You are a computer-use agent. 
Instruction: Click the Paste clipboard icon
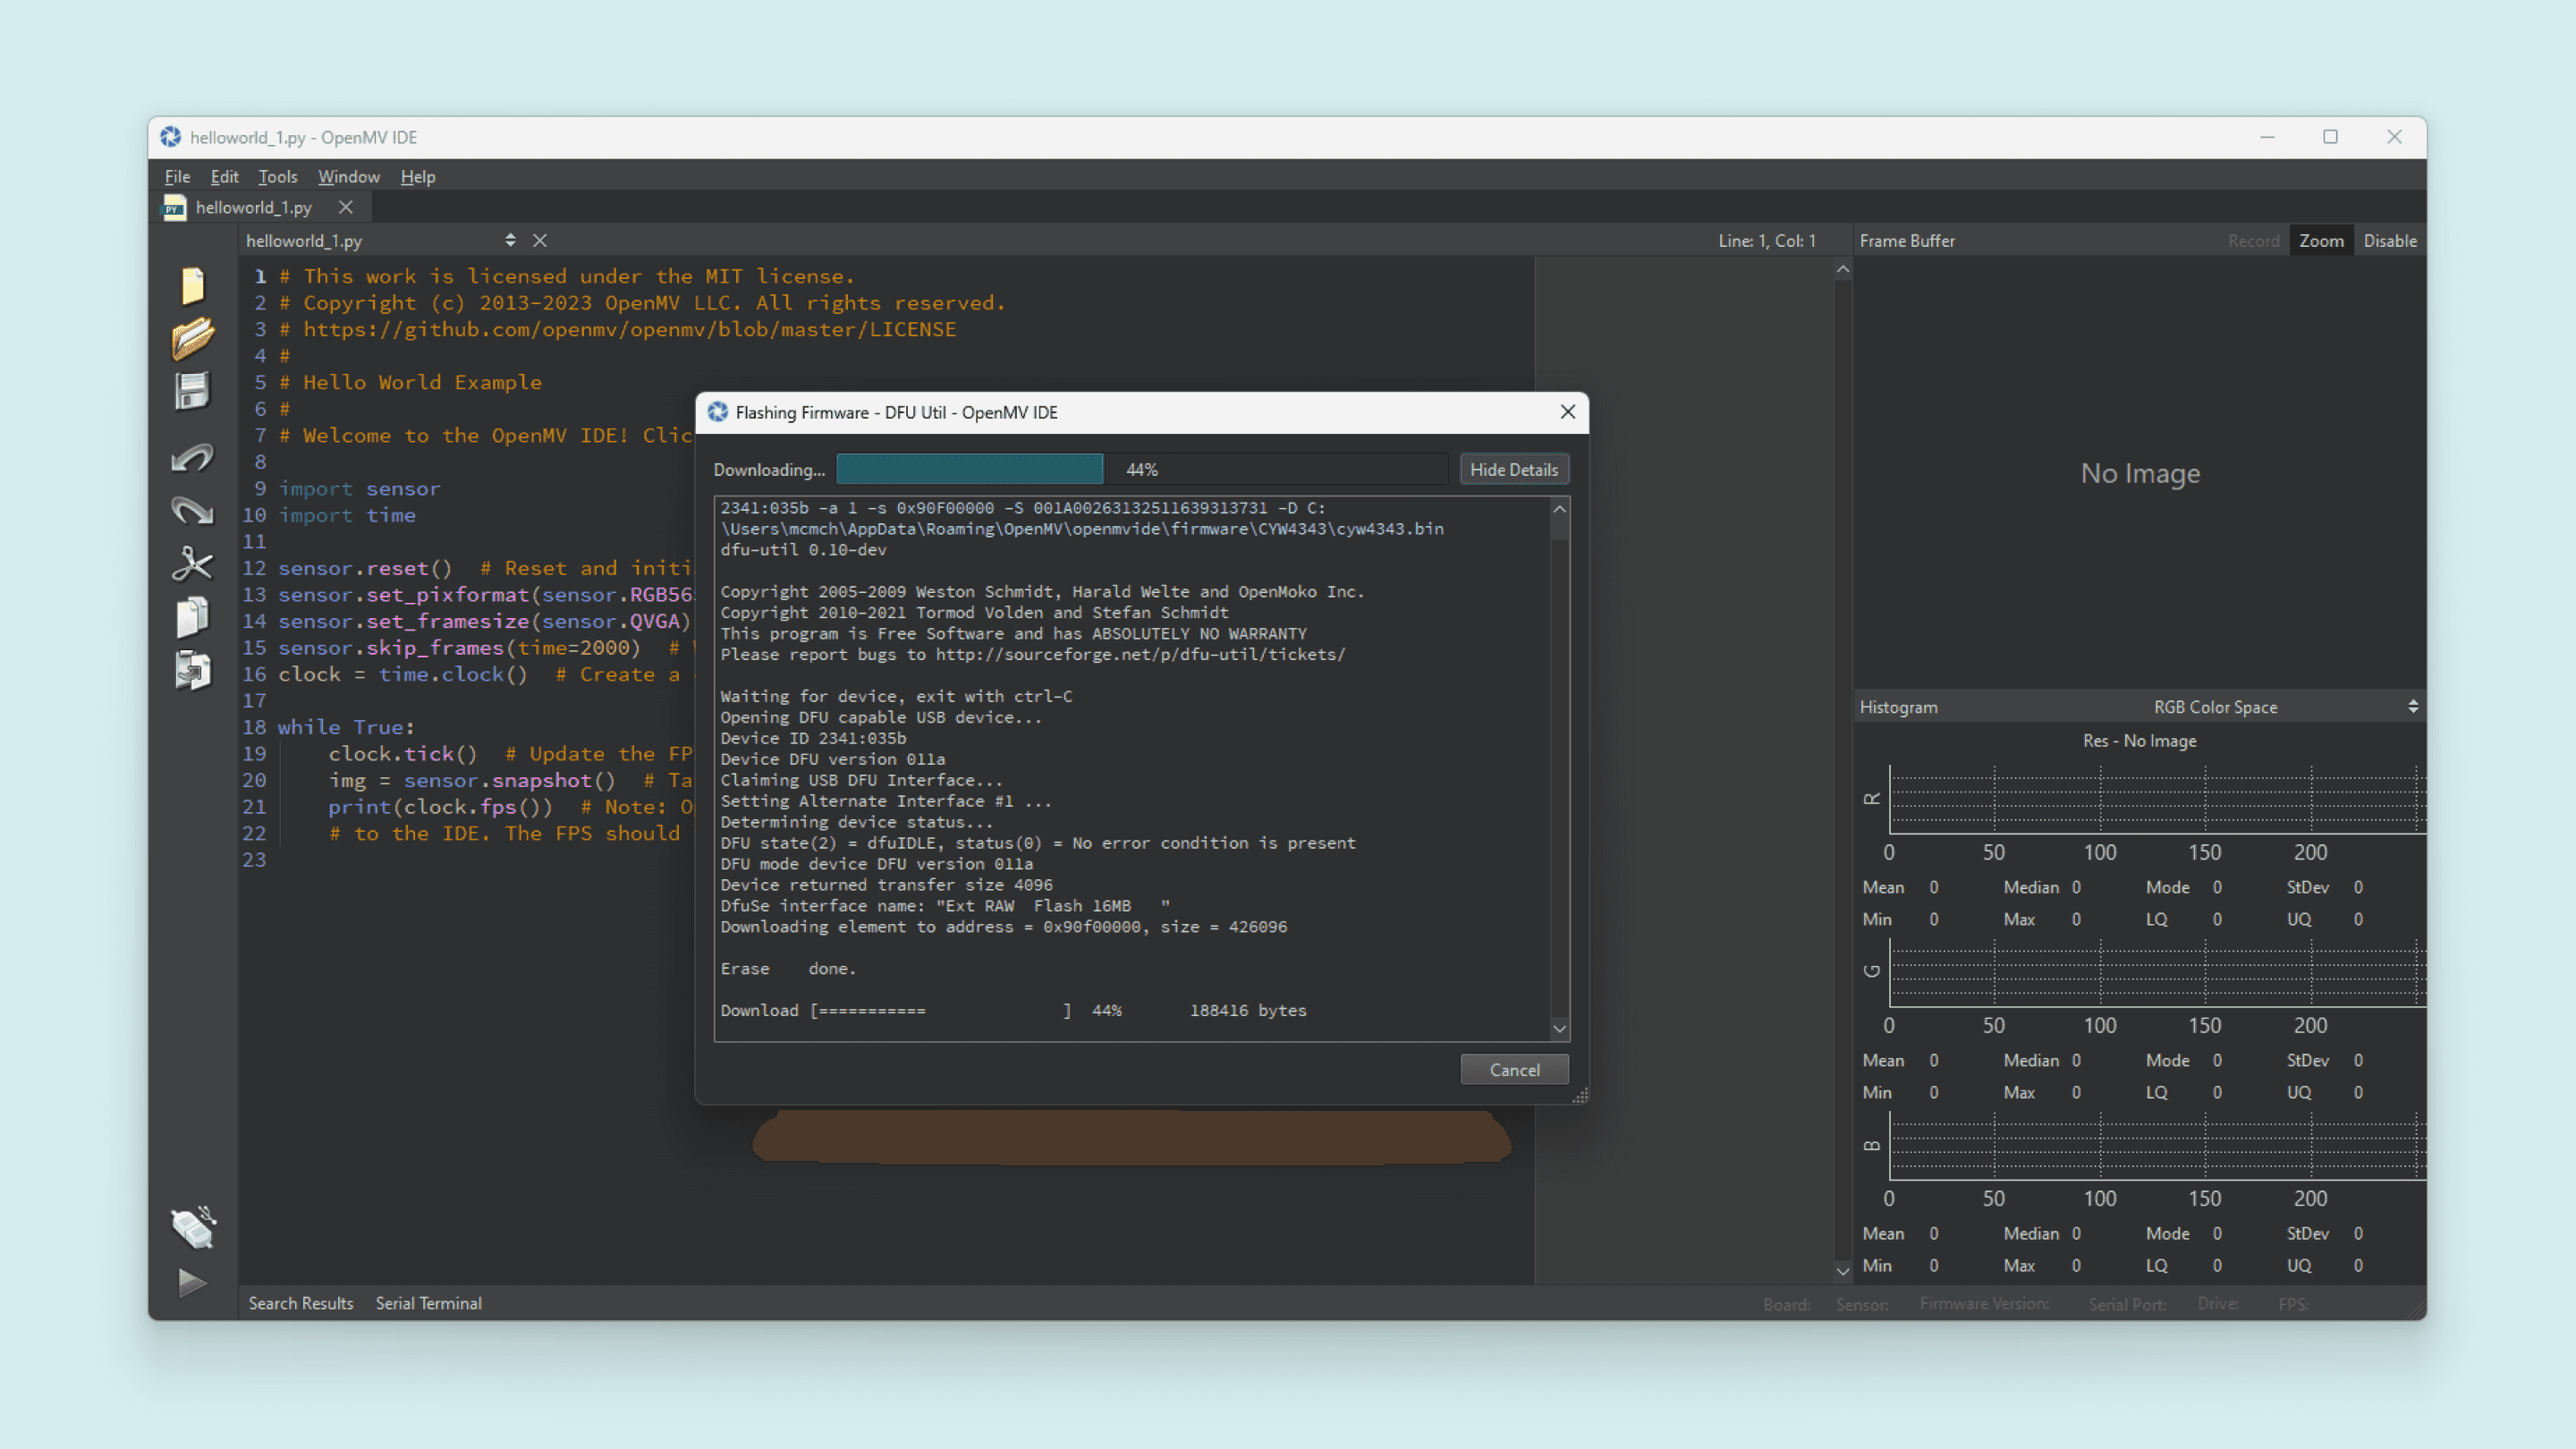[x=192, y=670]
